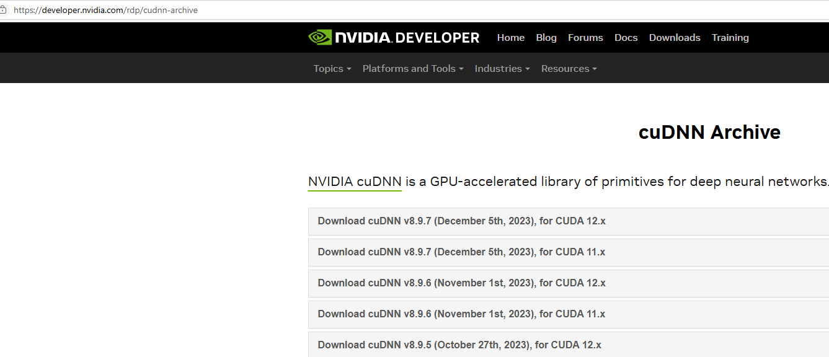This screenshot has height=357, width=829.
Task: Open the Forums link
Action: coord(585,38)
